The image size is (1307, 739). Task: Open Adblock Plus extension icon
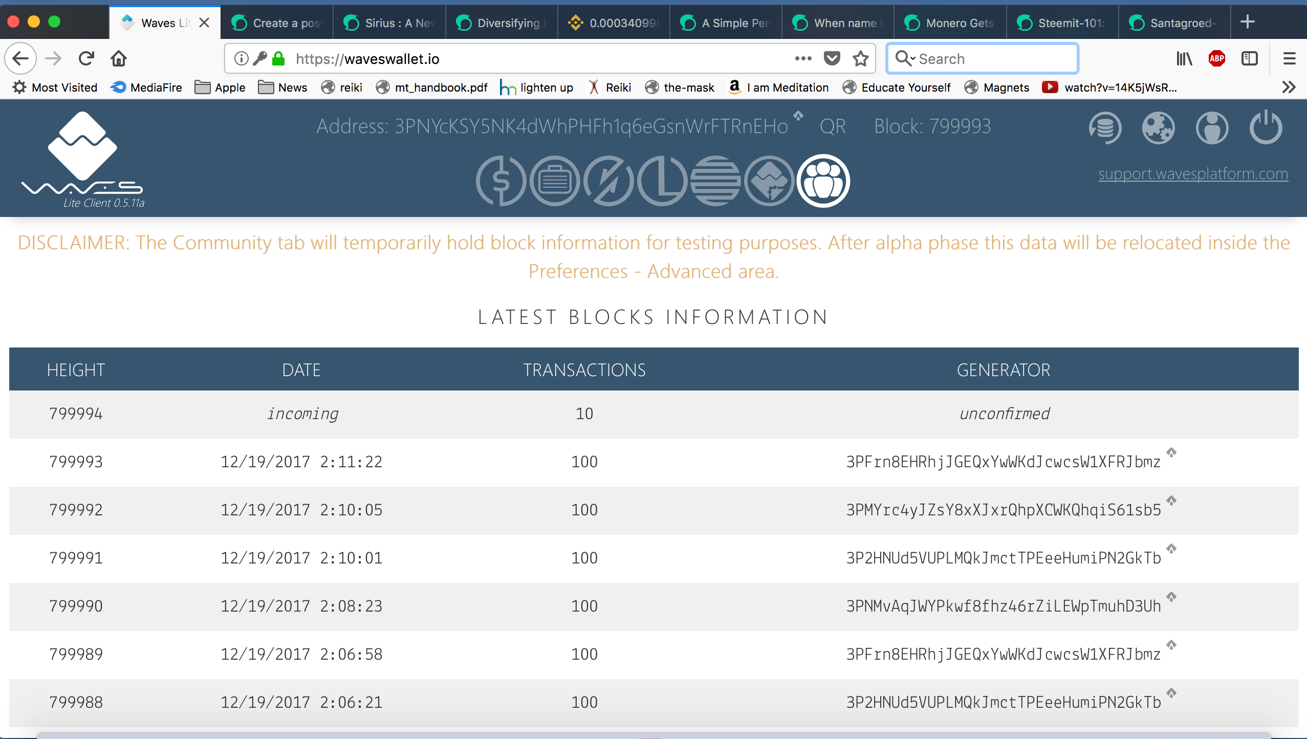[x=1217, y=58]
